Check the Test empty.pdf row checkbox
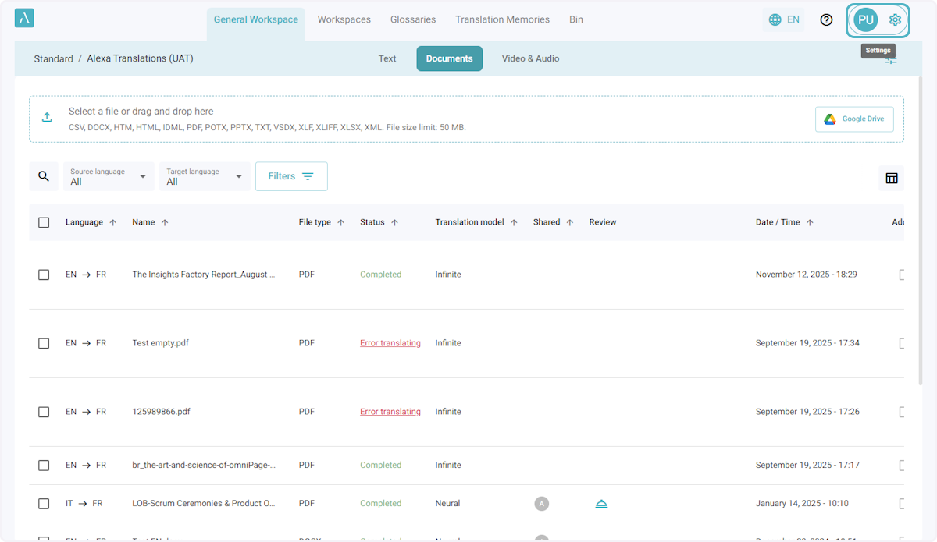This screenshot has width=937, height=542. coord(44,343)
